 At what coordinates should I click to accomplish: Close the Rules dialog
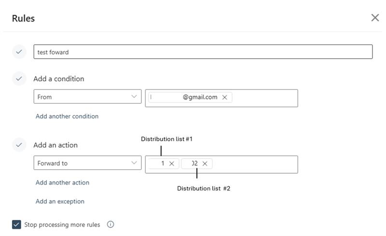375,18
